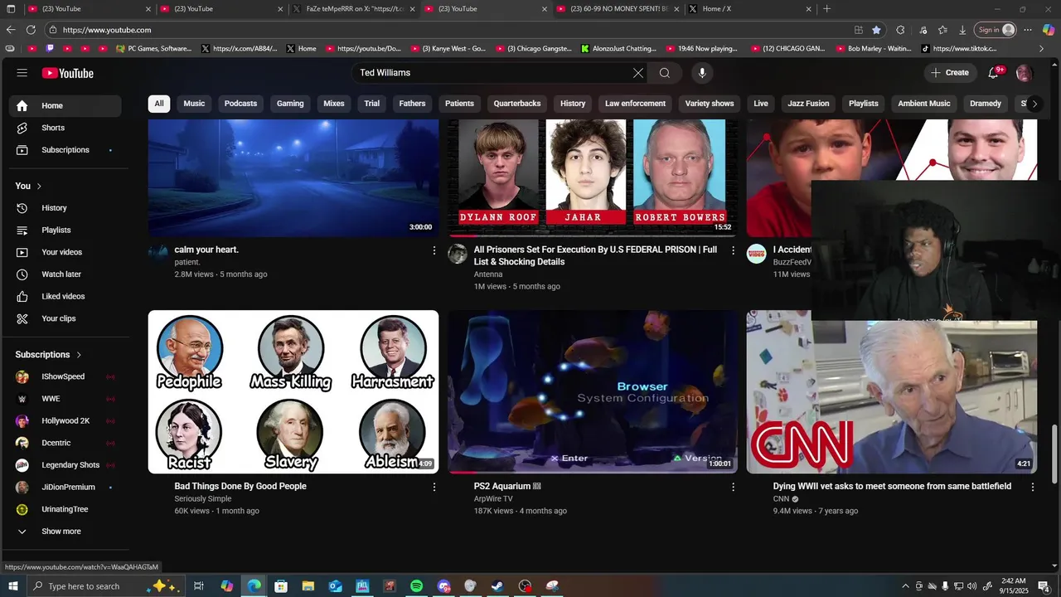Click the favorites star in address bar

[877, 30]
